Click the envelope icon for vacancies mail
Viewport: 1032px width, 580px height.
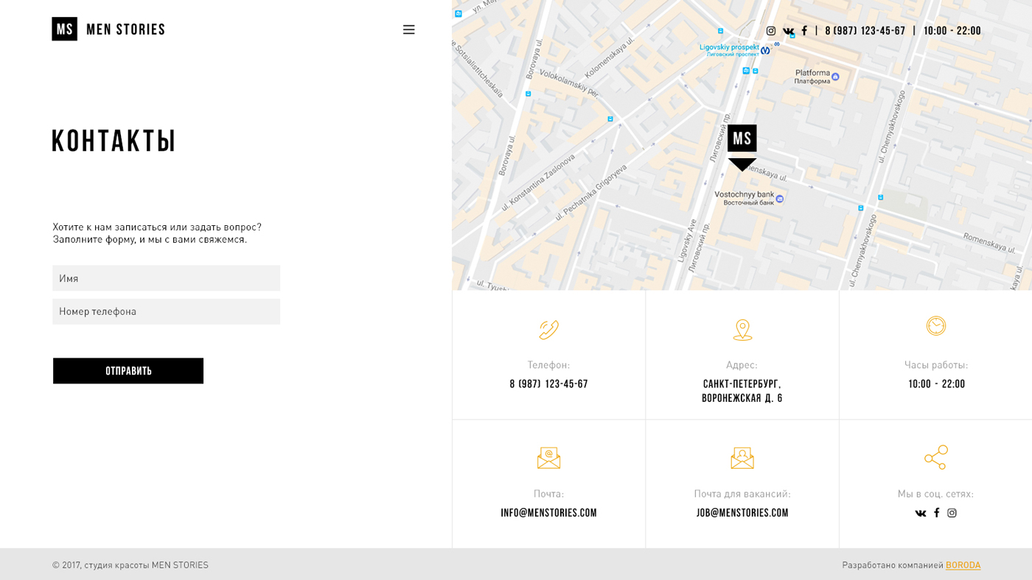742,458
